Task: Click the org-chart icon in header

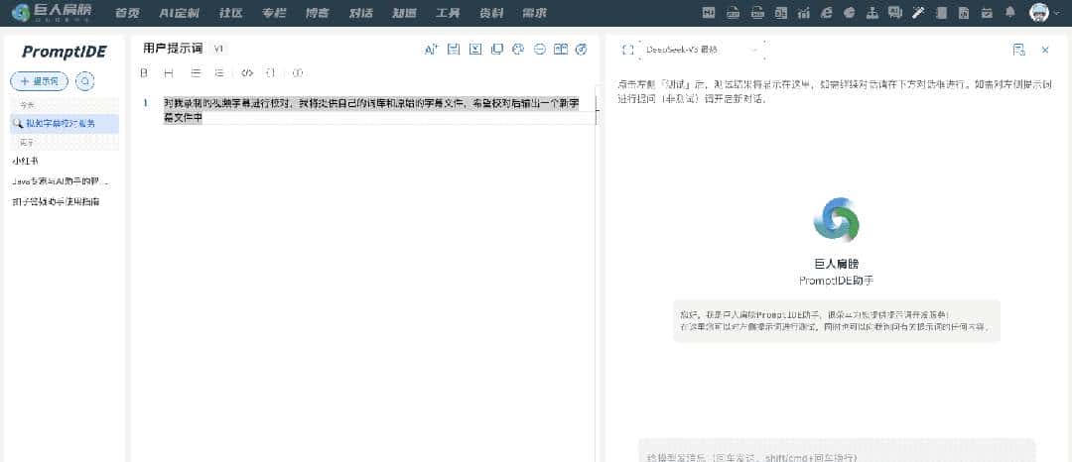Action: click(x=871, y=12)
